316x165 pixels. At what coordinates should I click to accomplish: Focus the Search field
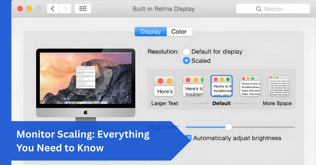[273, 9]
